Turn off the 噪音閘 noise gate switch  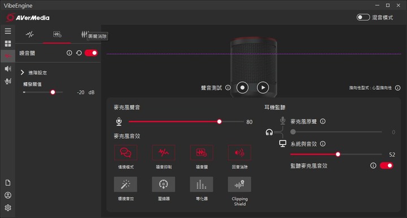(91, 53)
